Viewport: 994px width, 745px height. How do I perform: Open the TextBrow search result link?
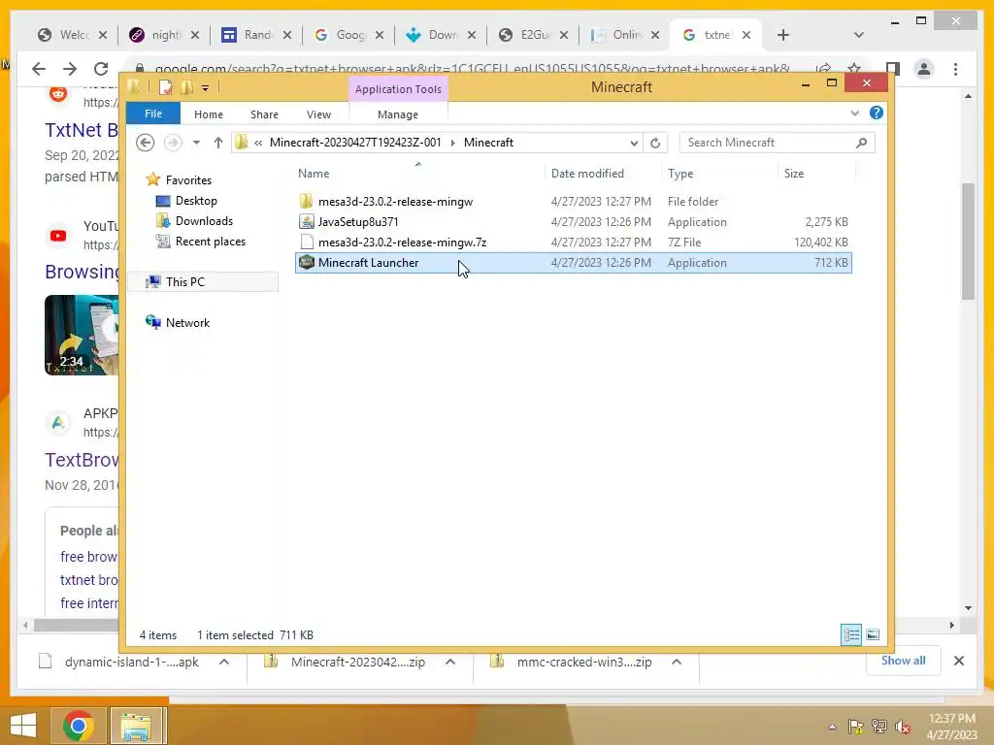coord(82,460)
